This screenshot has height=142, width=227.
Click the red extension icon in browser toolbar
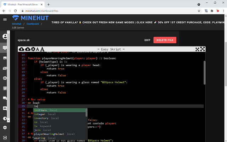pos(217,11)
